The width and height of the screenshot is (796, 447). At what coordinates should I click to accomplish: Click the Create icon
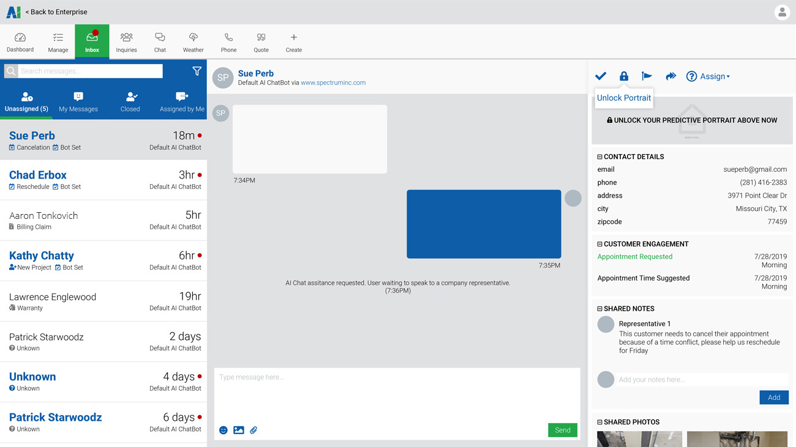click(x=293, y=41)
